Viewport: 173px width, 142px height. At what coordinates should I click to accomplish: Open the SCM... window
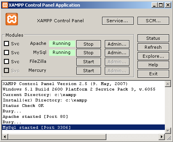(153, 21)
